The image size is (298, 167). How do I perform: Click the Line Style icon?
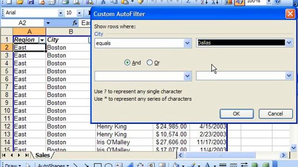[x=223, y=165]
